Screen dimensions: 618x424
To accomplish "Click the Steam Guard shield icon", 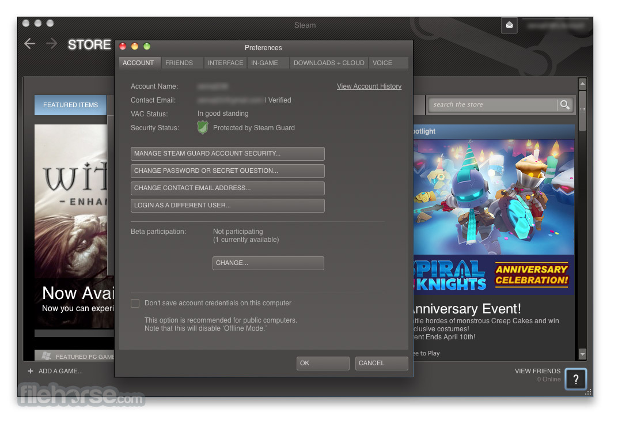I will [203, 128].
